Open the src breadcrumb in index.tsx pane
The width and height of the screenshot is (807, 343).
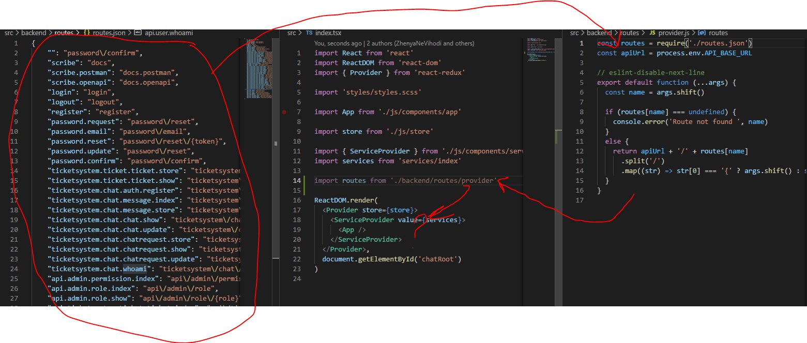pyautogui.click(x=292, y=33)
